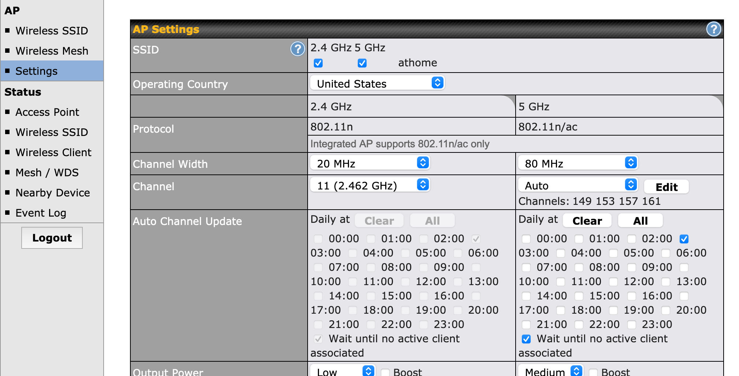The image size is (739, 376).
Task: Toggle 5 GHz wait until no active client
Action: click(526, 339)
